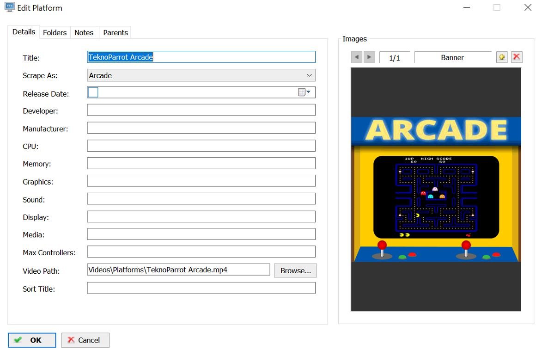The image size is (536, 350).
Task: Click the Cancel button
Action: point(85,340)
